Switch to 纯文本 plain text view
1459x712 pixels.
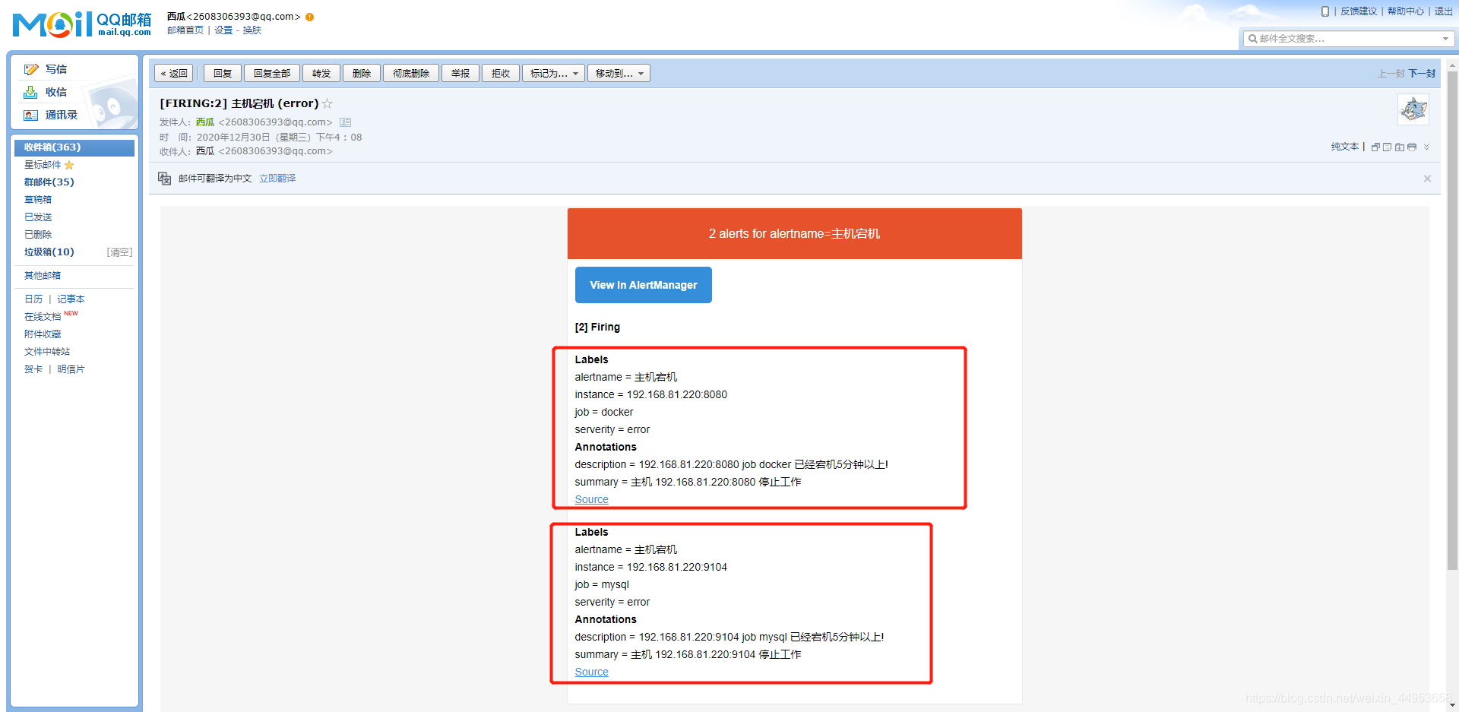1345,147
